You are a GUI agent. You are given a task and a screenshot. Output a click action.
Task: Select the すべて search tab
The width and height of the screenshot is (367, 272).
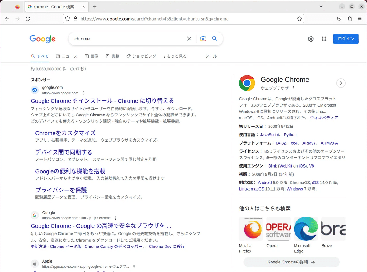coord(40,56)
